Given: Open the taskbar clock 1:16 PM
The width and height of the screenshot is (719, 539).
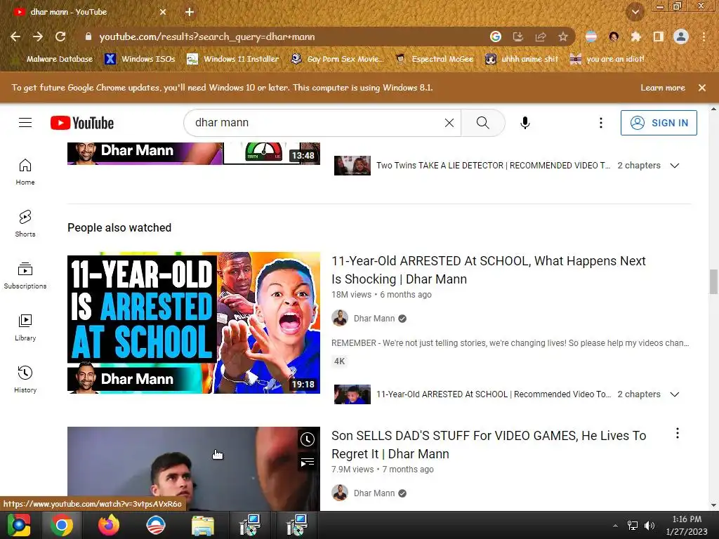Looking at the screenshot, I should tap(687, 525).
